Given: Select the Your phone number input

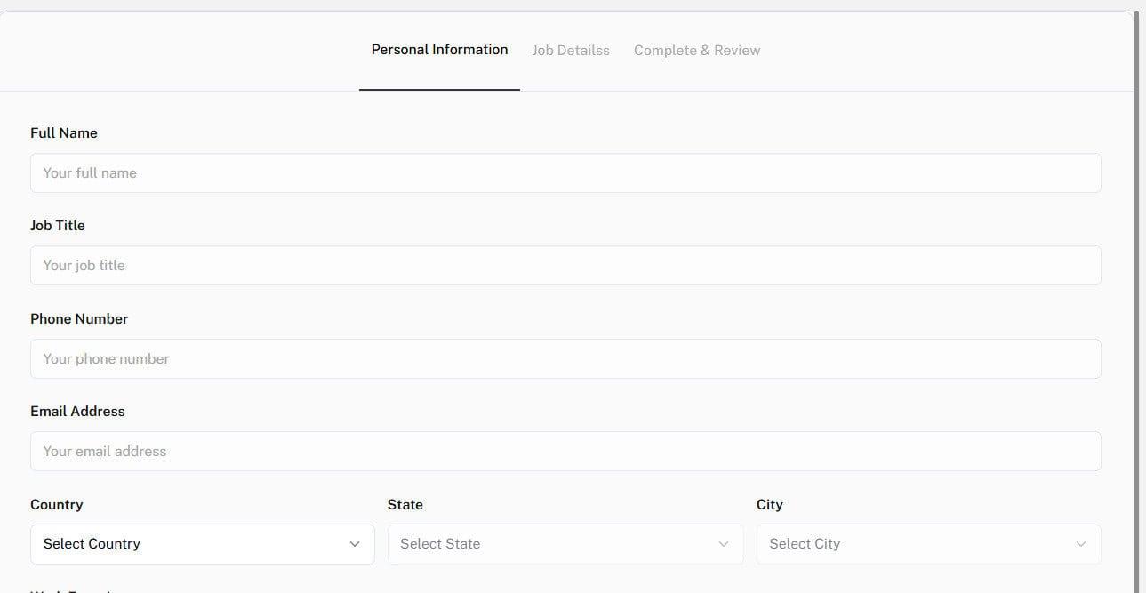Looking at the screenshot, I should pos(565,359).
